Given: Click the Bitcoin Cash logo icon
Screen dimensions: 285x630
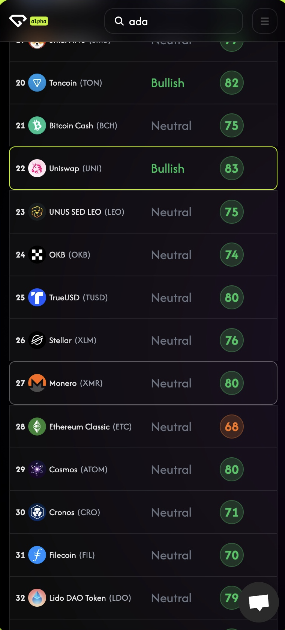Looking at the screenshot, I should point(37,126).
